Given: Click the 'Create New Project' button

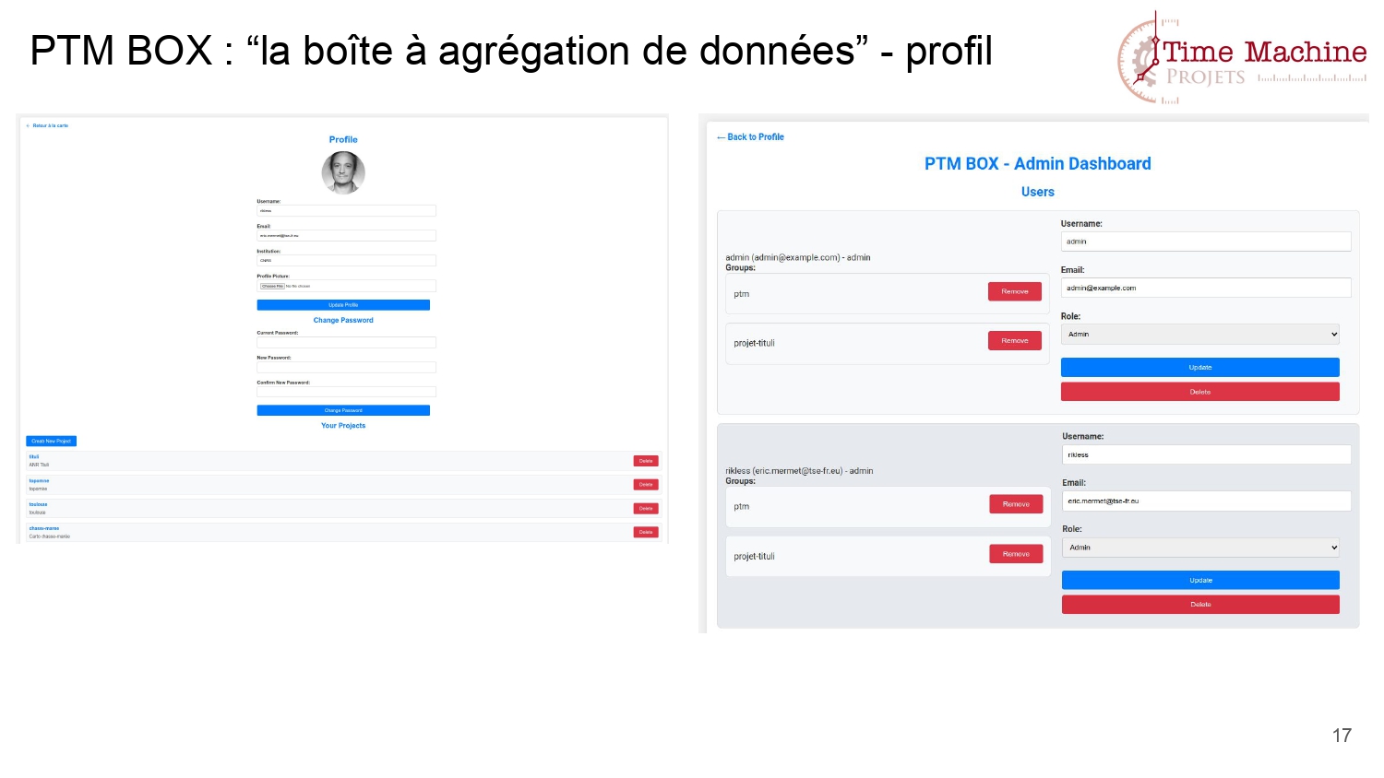Looking at the screenshot, I should 52,441.
